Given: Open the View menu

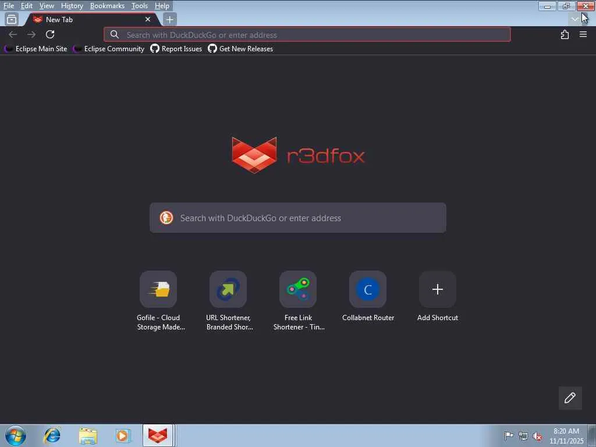Looking at the screenshot, I should click(x=47, y=6).
